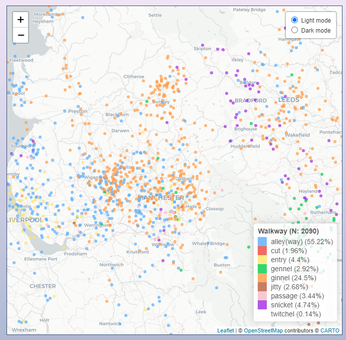Click the Rotherham town label

pyautogui.click(x=323, y=212)
